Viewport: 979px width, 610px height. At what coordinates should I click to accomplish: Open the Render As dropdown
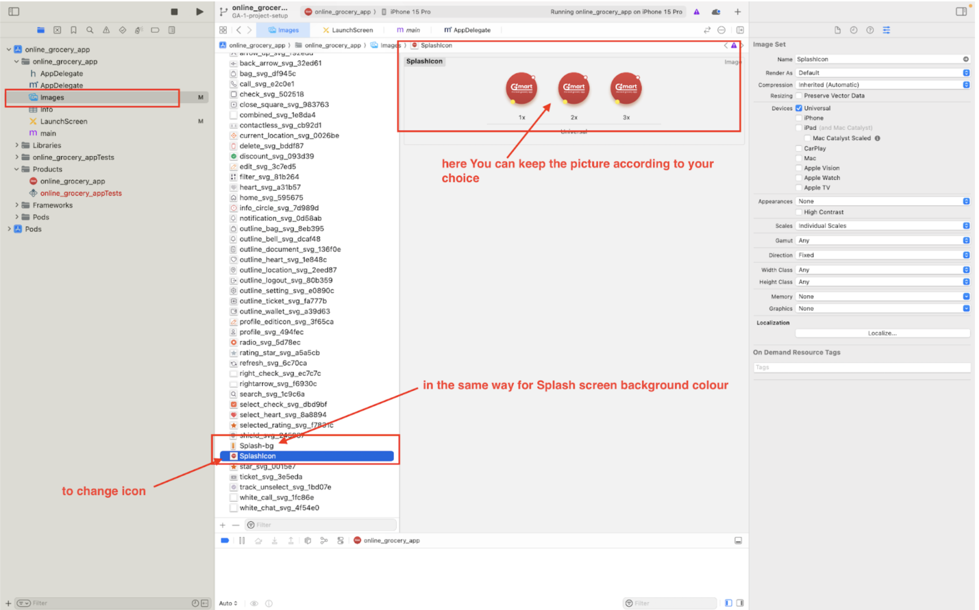coord(882,73)
